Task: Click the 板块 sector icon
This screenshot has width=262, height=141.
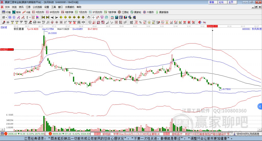Action: (17, 12)
